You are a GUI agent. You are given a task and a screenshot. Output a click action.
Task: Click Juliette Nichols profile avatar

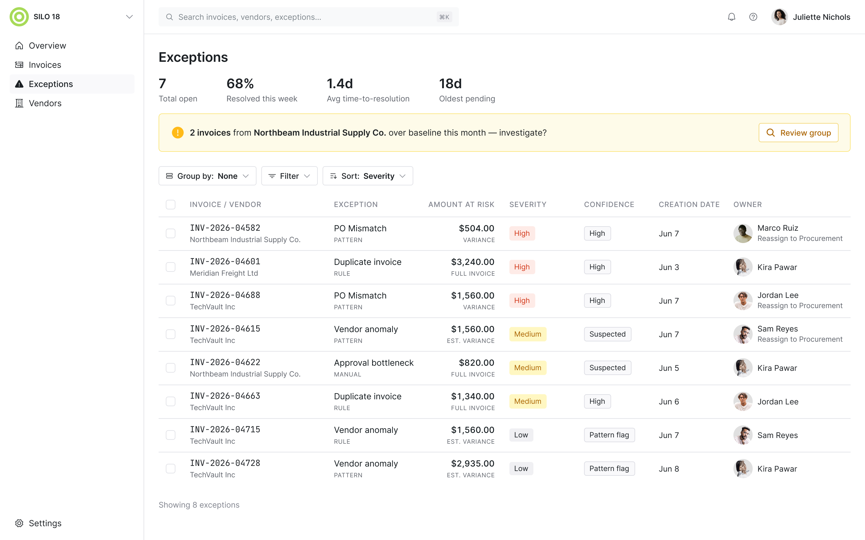780,17
